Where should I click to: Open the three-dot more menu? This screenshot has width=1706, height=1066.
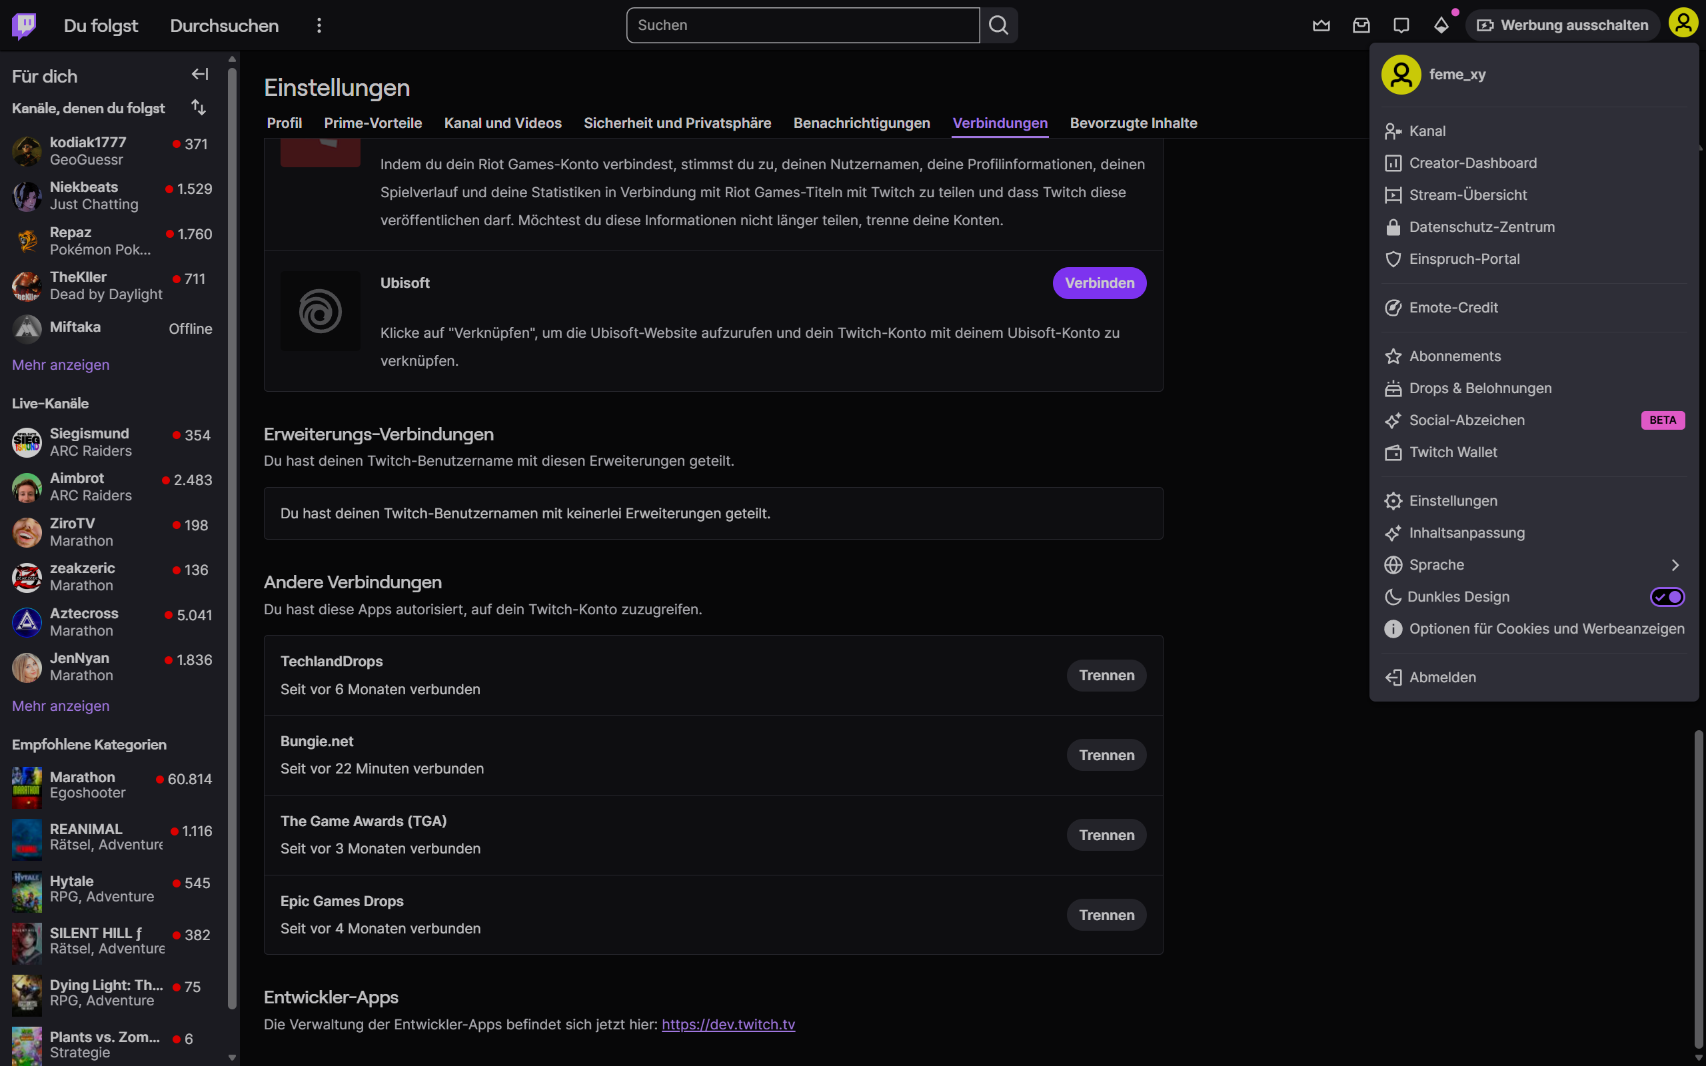(x=319, y=25)
